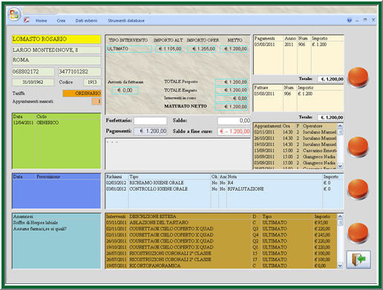This screenshot has width=383, height=290.
Task: Click the Importo OPER value € 1.356,00
Action: (201, 49)
